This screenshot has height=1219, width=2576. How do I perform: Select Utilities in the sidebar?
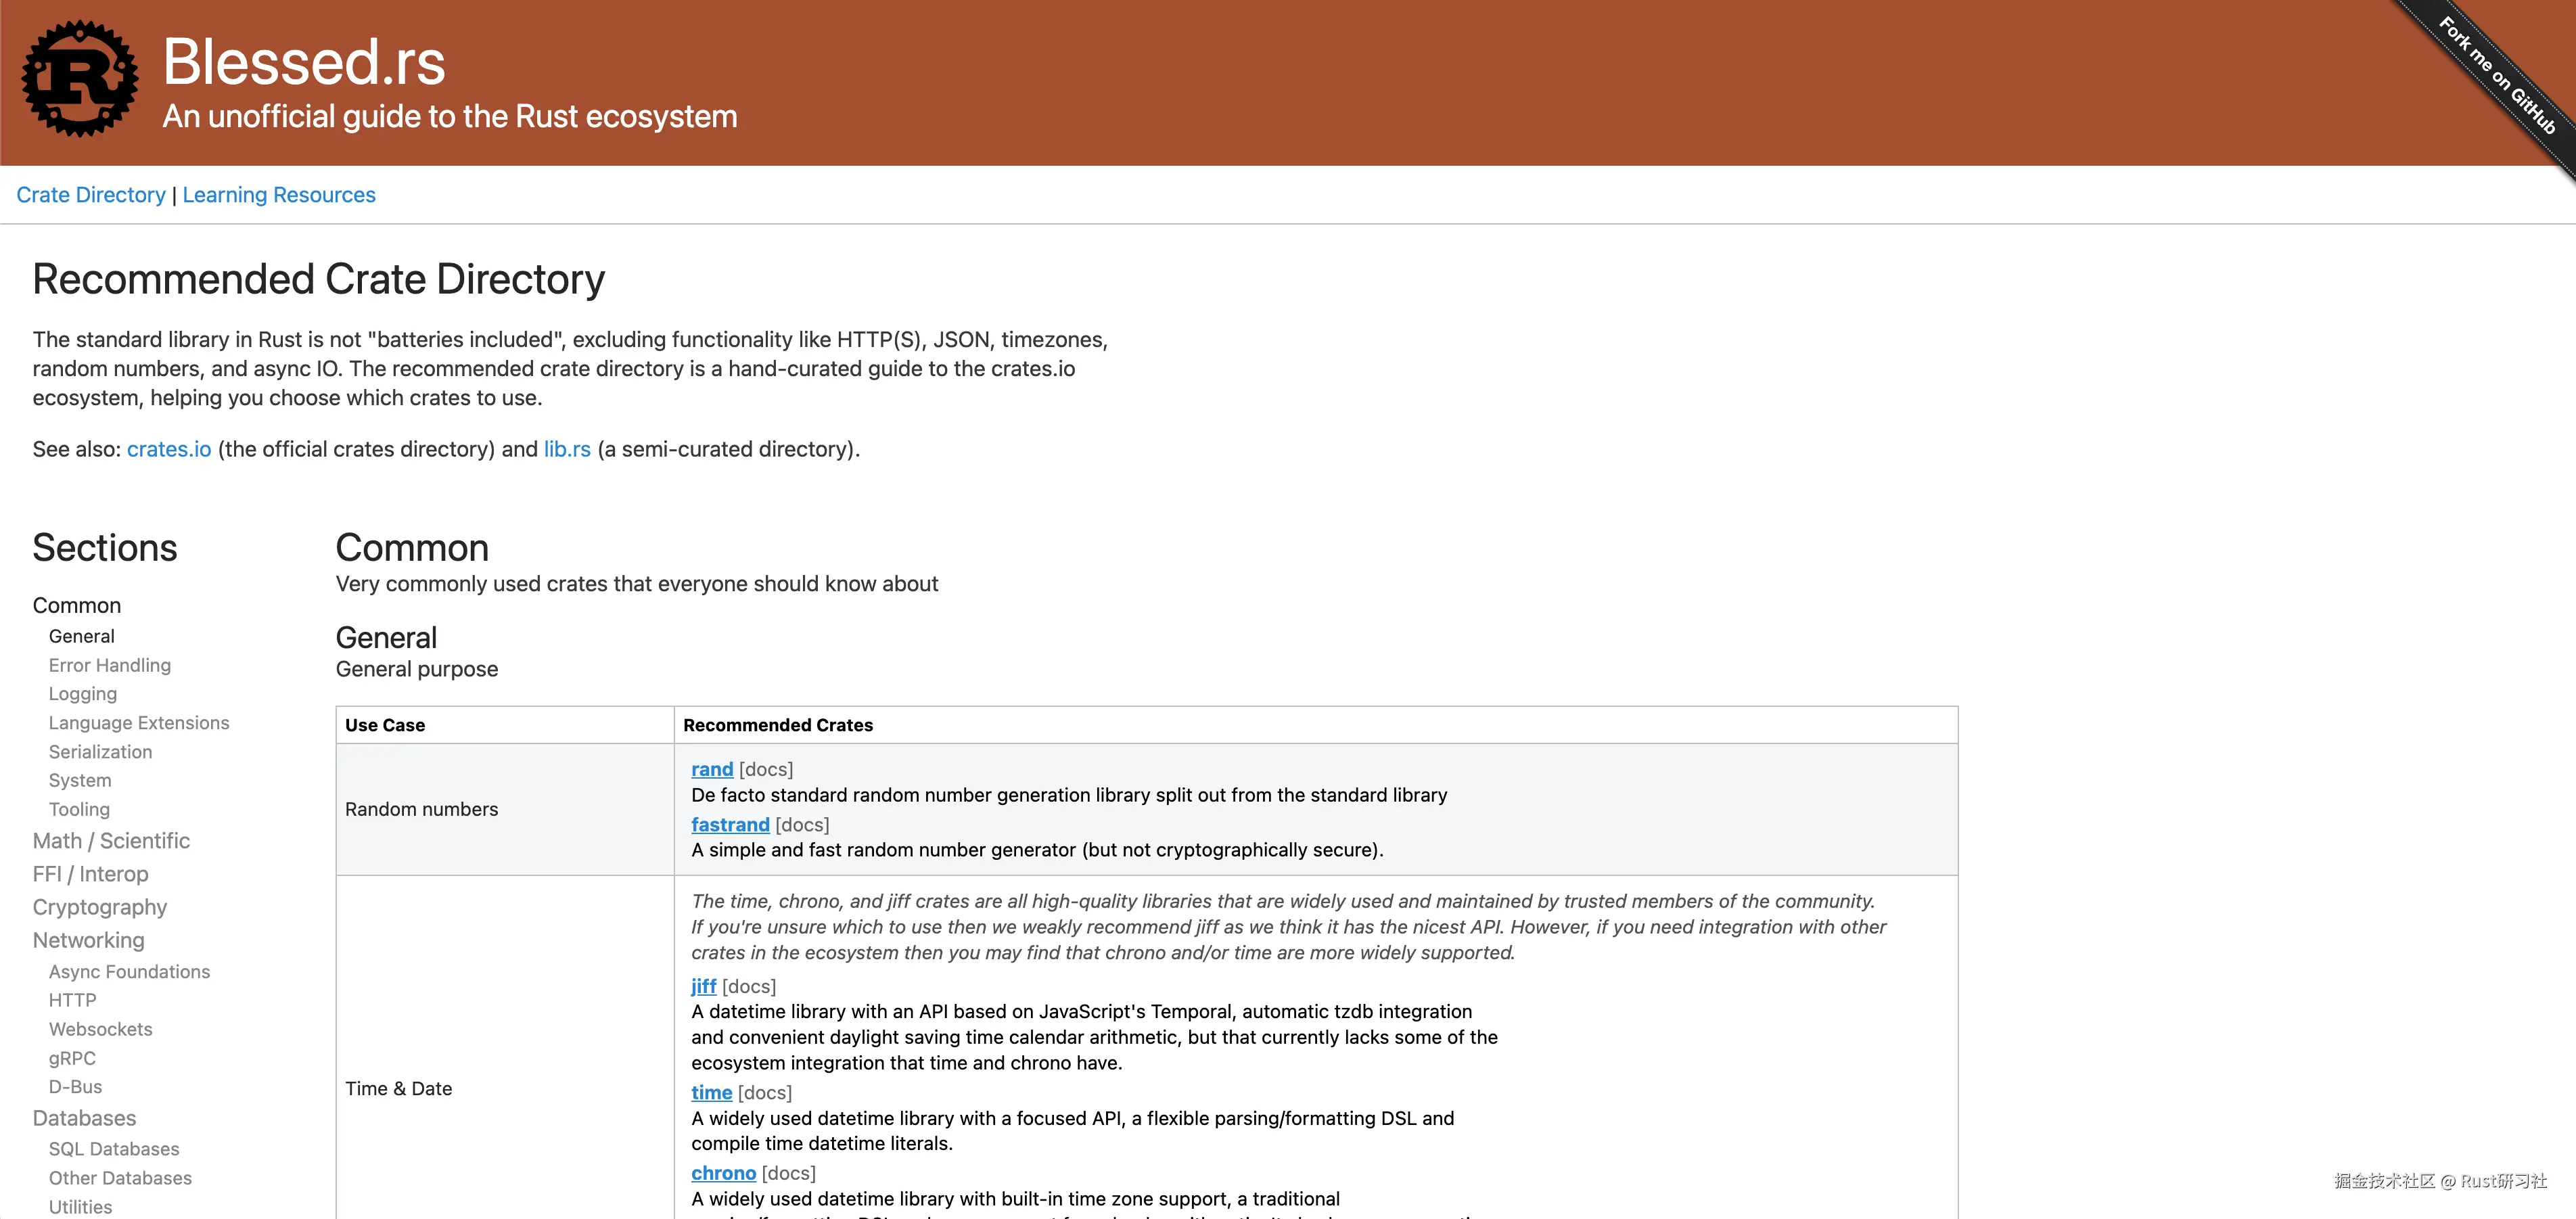click(x=81, y=1207)
